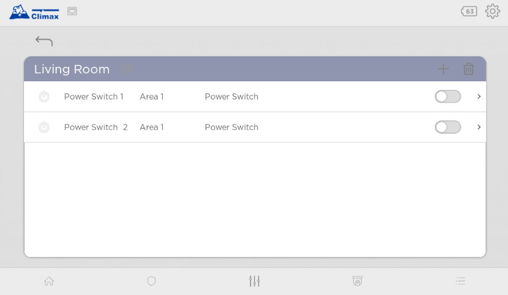
Task: Go to the Home tab
Action: pos(49,281)
